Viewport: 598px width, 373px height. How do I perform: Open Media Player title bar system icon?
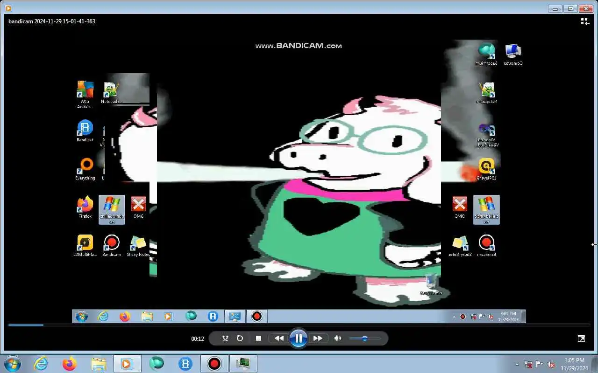pos(7,8)
